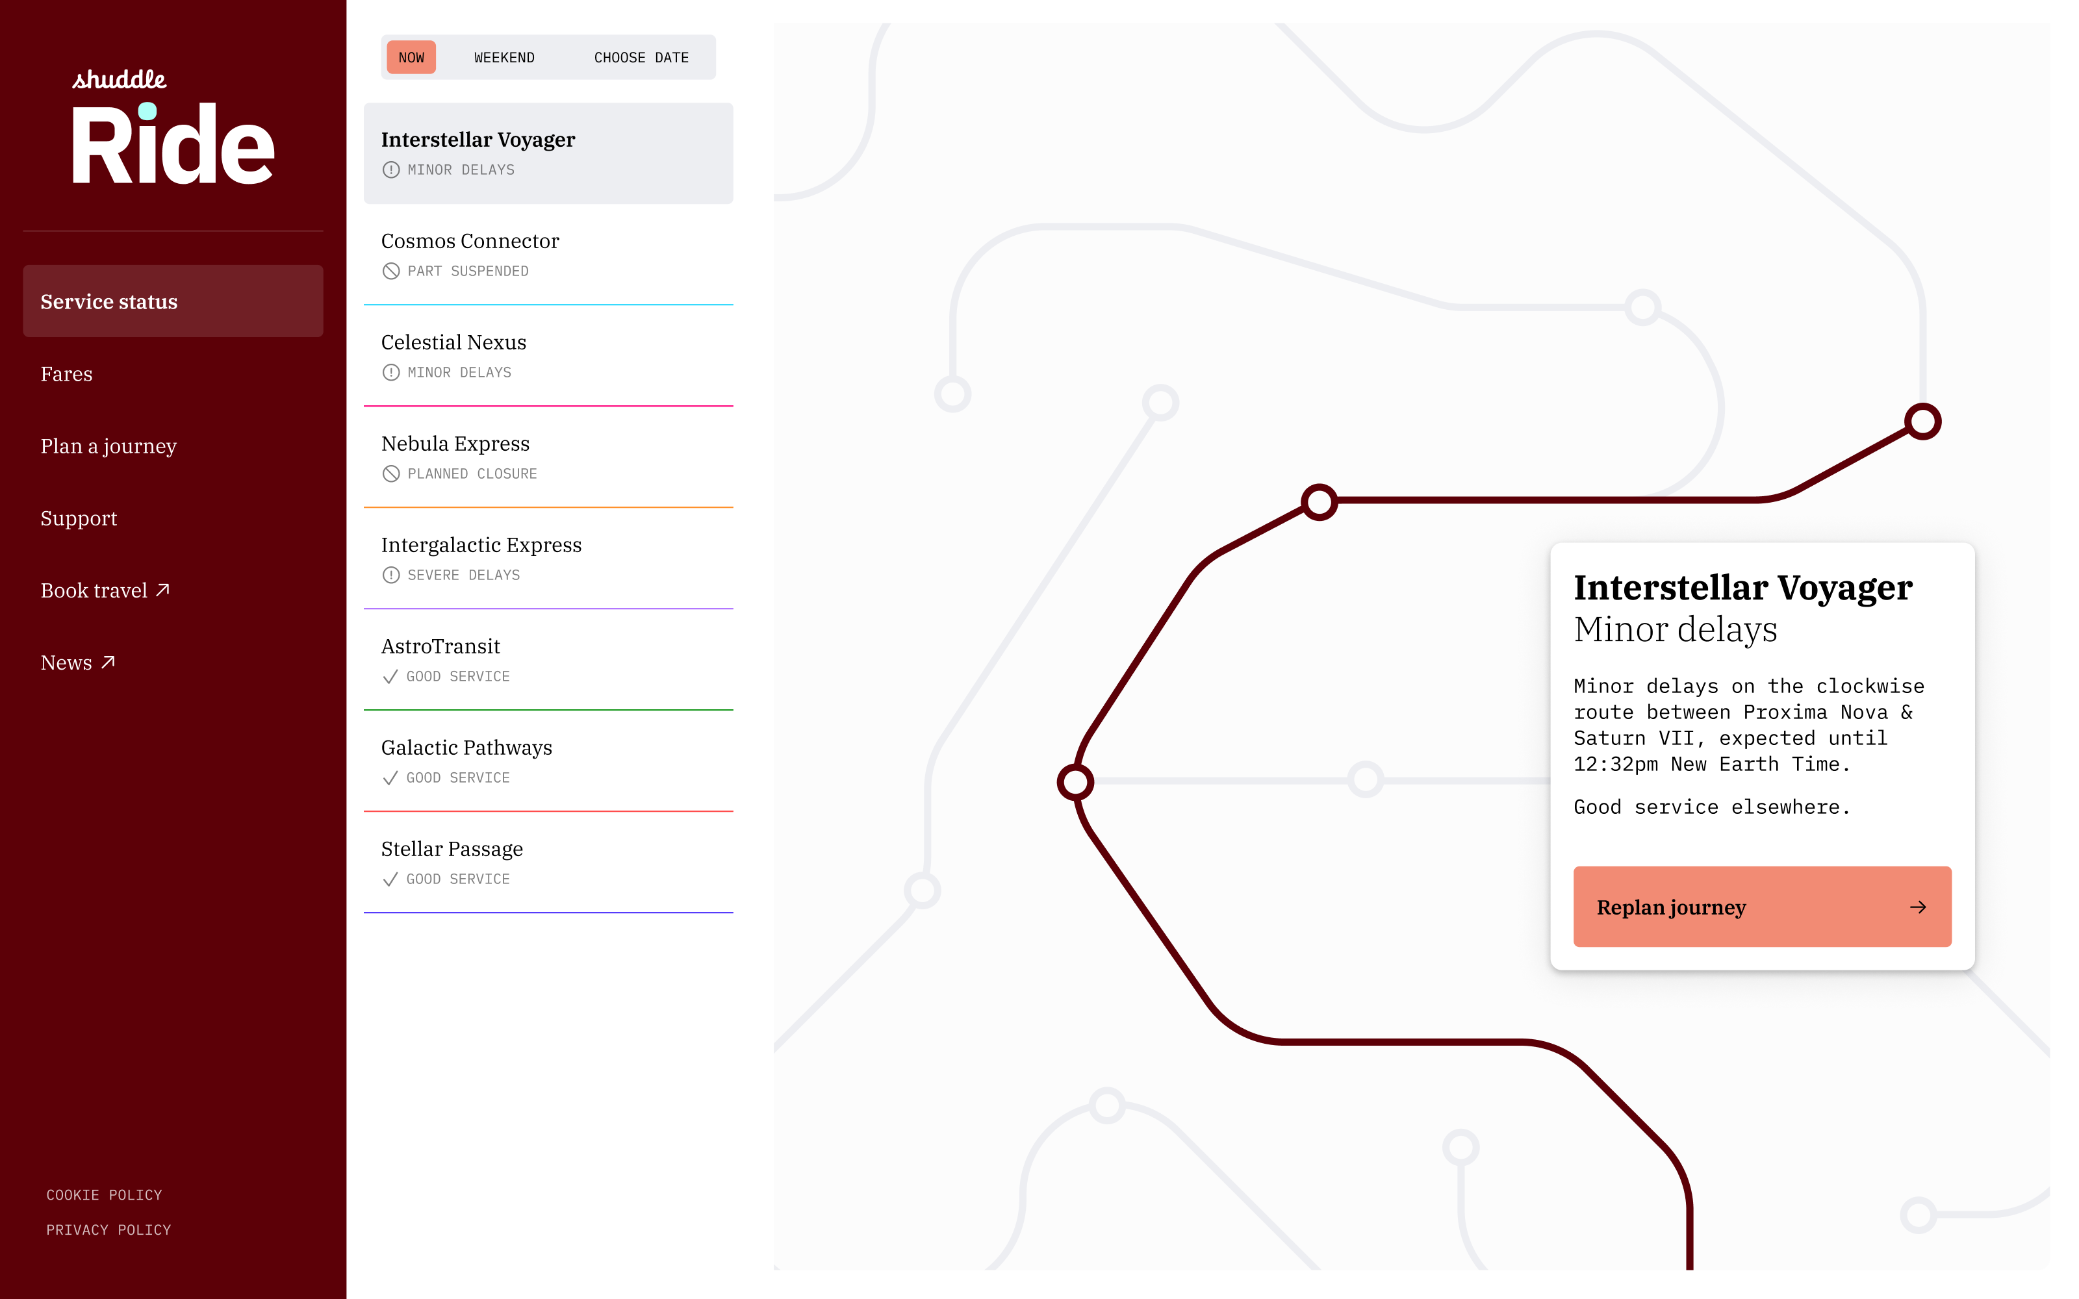The height and width of the screenshot is (1299, 2079).
Task: Click the external link arrow beside News
Action: (x=108, y=662)
